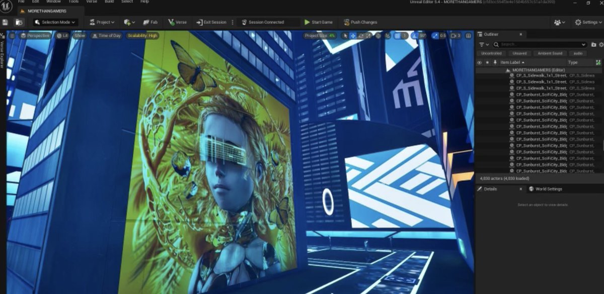Click the star column header in Outliner
Viewport: 604px width, 294px height.
click(487, 62)
